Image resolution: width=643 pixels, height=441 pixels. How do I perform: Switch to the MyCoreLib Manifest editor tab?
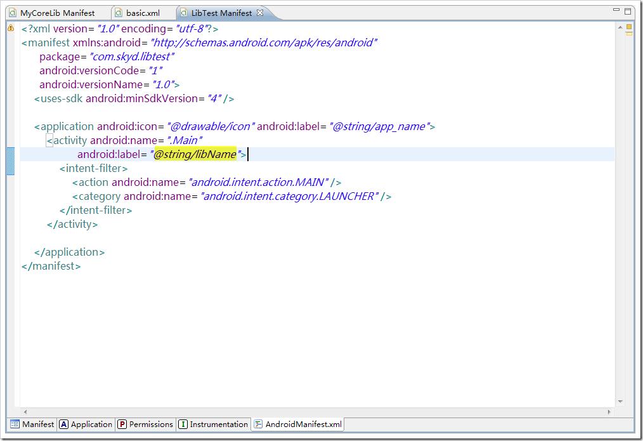[x=57, y=13]
